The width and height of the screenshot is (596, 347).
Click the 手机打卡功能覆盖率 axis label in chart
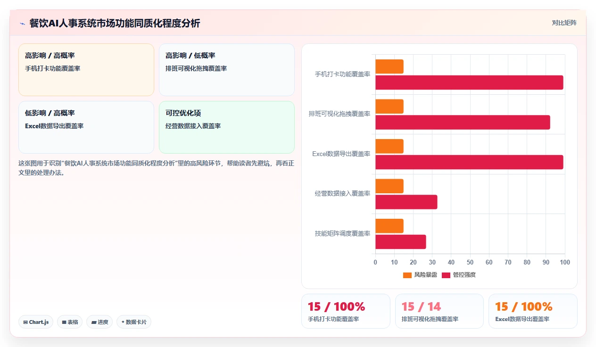click(343, 74)
